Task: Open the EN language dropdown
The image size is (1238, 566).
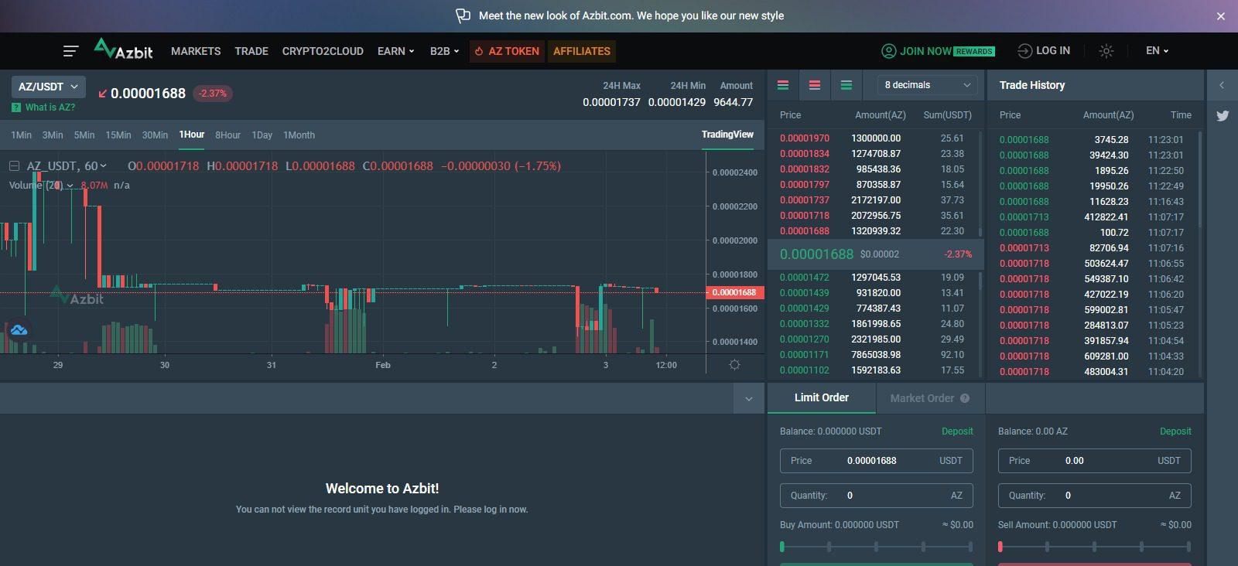Action: (1157, 50)
